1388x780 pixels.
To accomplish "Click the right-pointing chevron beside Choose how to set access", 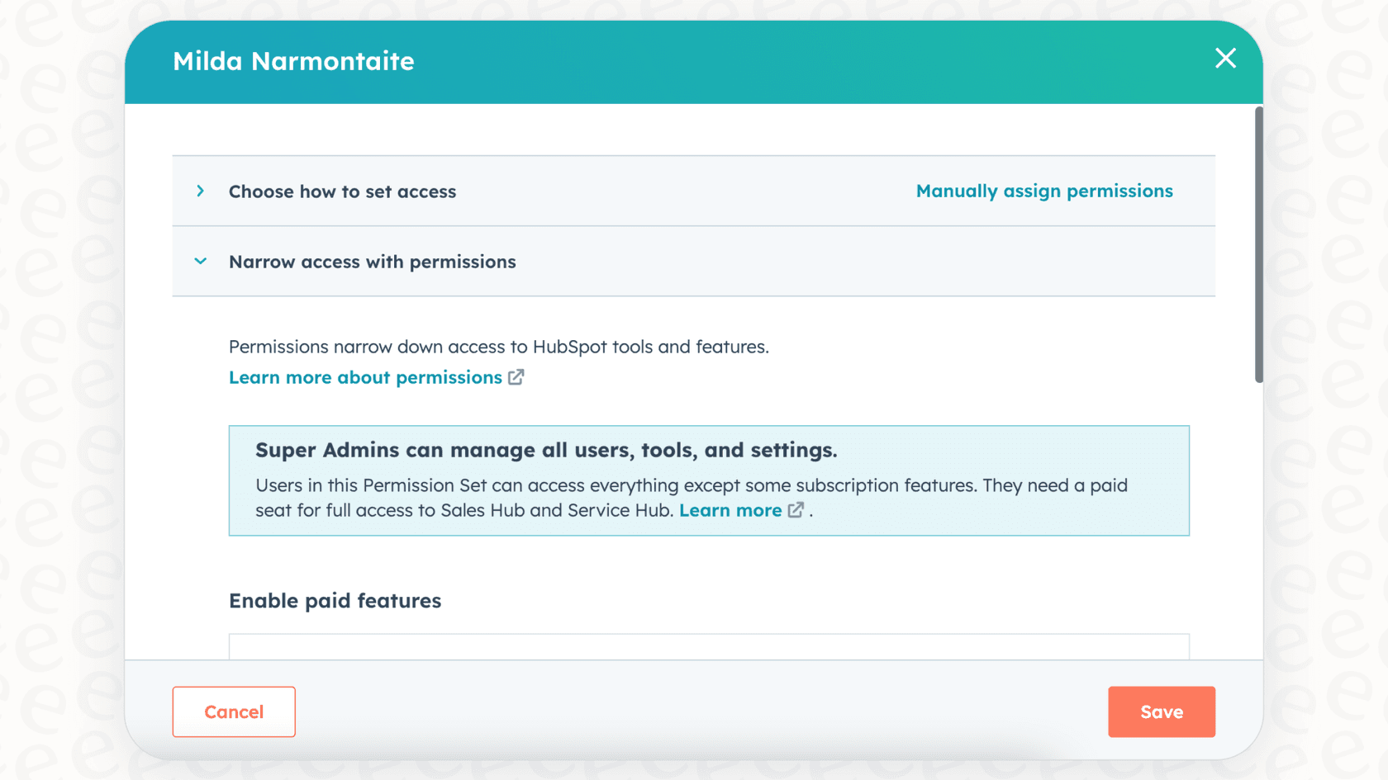I will (x=201, y=191).
